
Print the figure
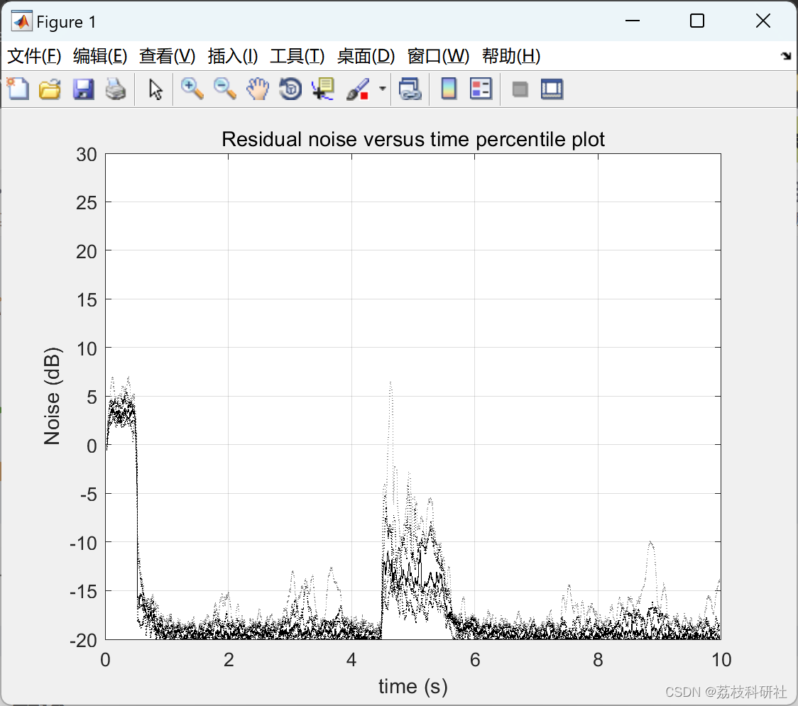(116, 89)
